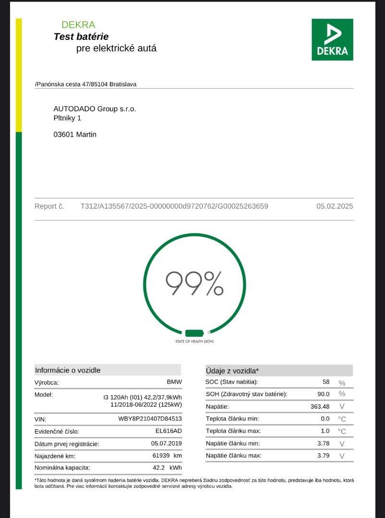This screenshot has width=385, height=518.
Task: Select the "Teplota článku min:" label
Action: pos(232,419)
